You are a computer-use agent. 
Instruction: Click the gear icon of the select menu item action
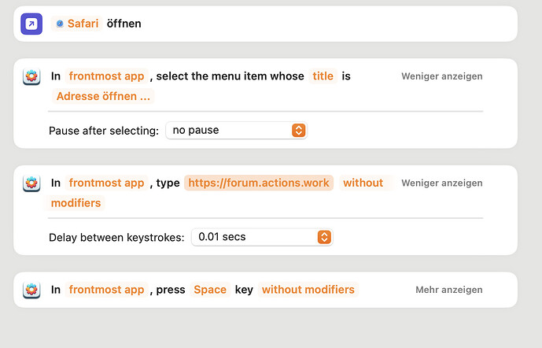[x=31, y=76]
